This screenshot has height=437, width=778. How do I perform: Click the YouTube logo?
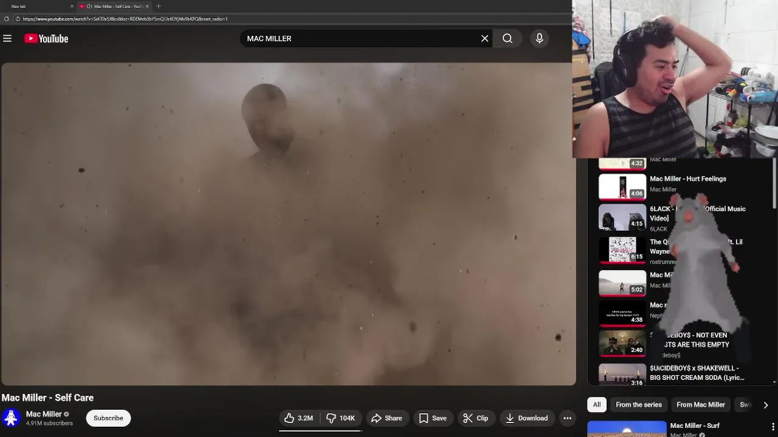click(x=46, y=39)
